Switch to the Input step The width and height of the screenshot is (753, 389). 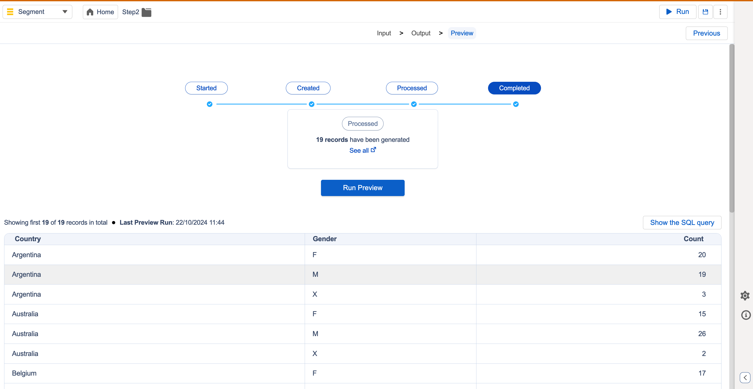tap(383, 33)
